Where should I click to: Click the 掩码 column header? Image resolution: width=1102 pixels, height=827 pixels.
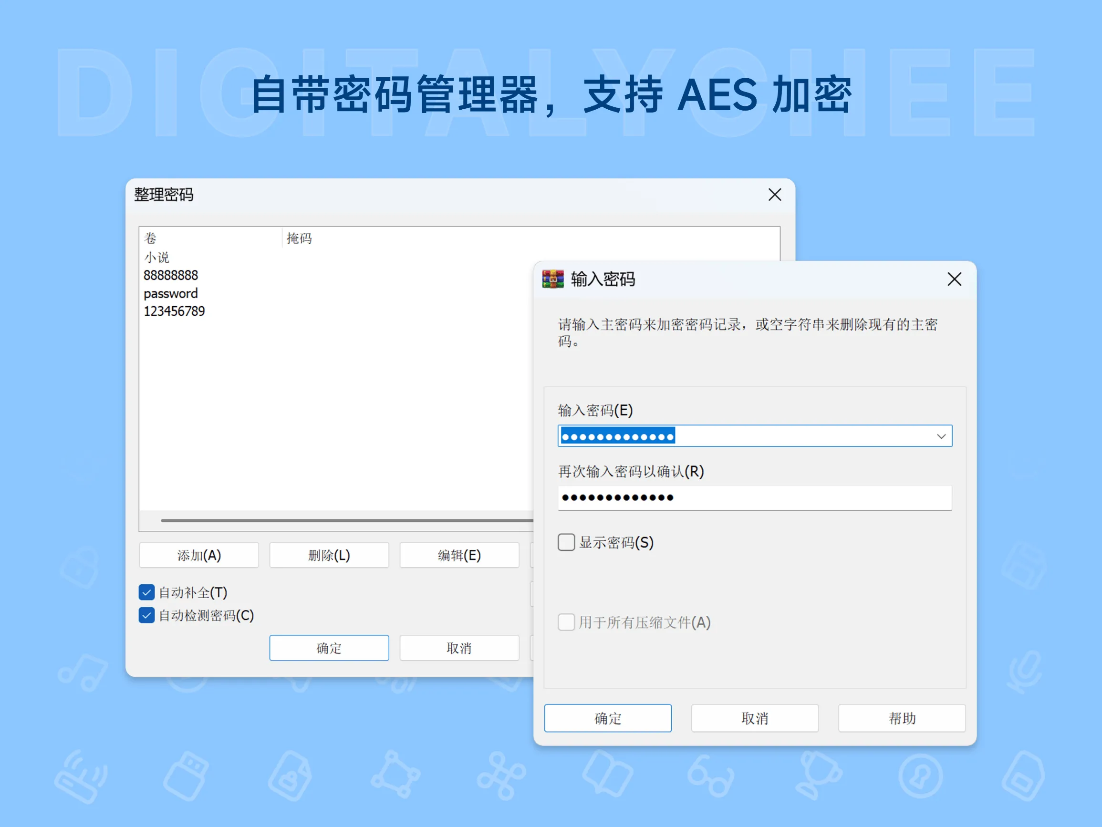click(x=300, y=238)
